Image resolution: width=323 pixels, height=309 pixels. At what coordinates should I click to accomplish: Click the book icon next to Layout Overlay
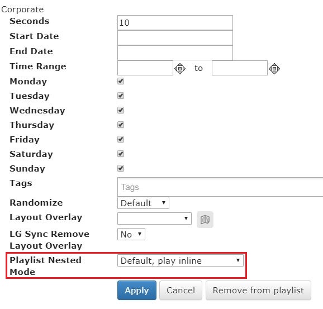pos(205,220)
